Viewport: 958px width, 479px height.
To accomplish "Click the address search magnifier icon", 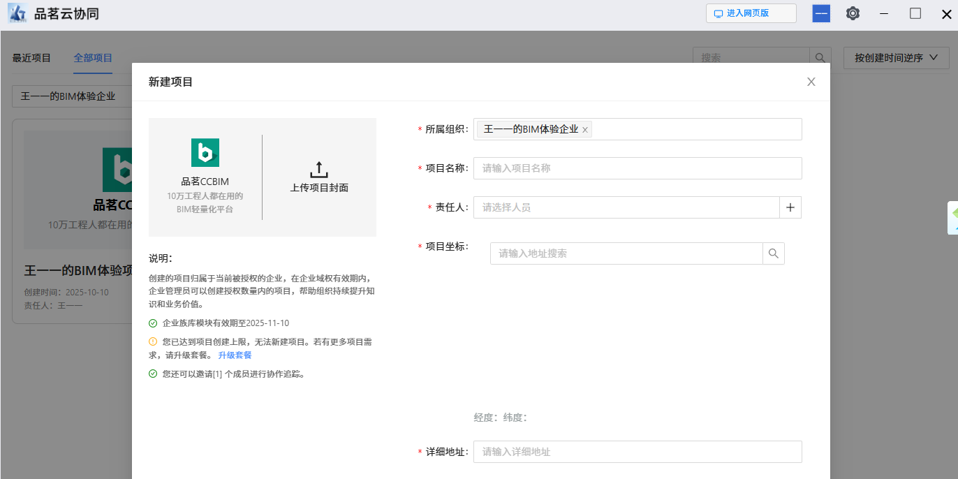I will pos(773,253).
